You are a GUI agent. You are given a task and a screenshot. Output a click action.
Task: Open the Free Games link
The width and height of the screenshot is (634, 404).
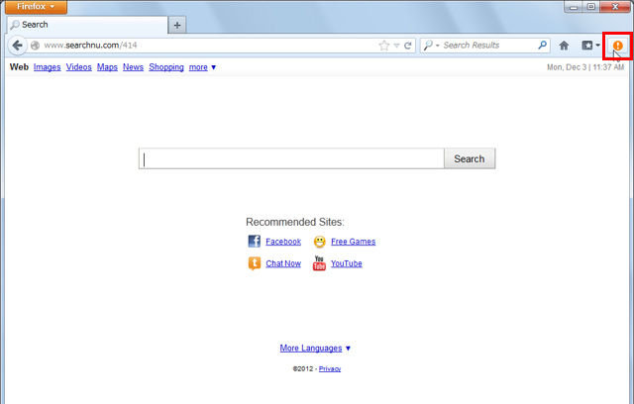[x=353, y=242]
